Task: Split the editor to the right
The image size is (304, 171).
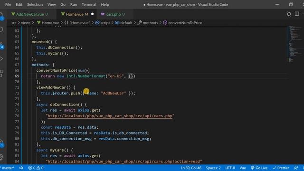Action: [x=297, y=14]
